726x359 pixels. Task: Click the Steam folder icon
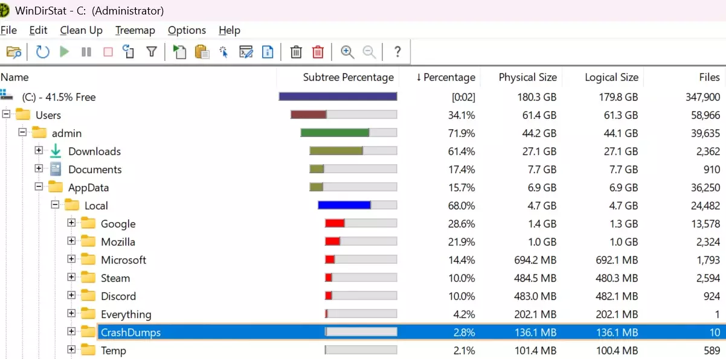[88, 278]
